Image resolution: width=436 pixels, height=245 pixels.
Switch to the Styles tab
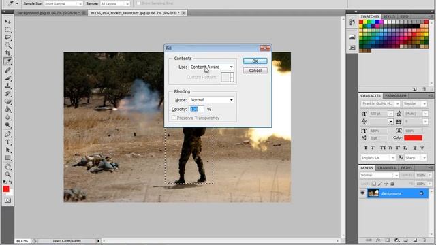pyautogui.click(x=389, y=16)
